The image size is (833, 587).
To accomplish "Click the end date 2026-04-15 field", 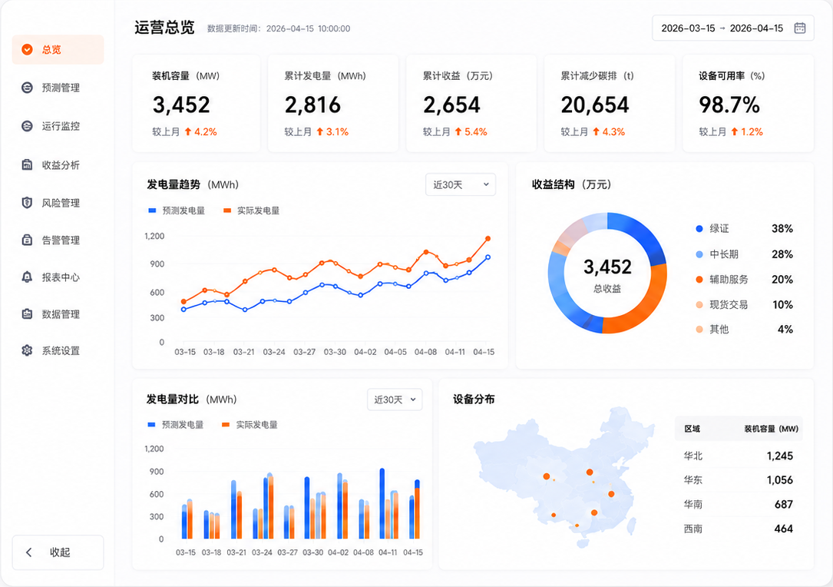I will coord(756,28).
